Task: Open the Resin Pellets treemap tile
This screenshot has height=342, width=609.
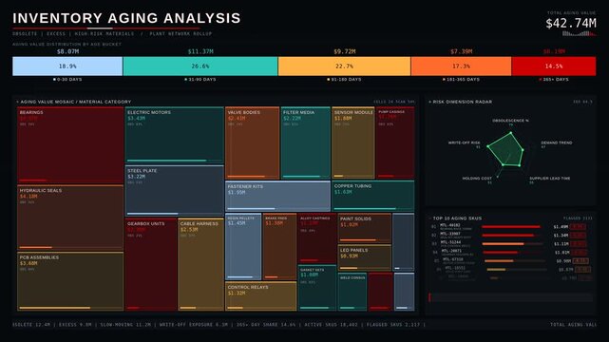Action: (x=243, y=247)
